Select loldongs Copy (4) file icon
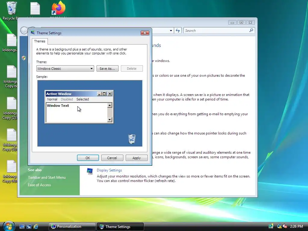 coord(11,166)
